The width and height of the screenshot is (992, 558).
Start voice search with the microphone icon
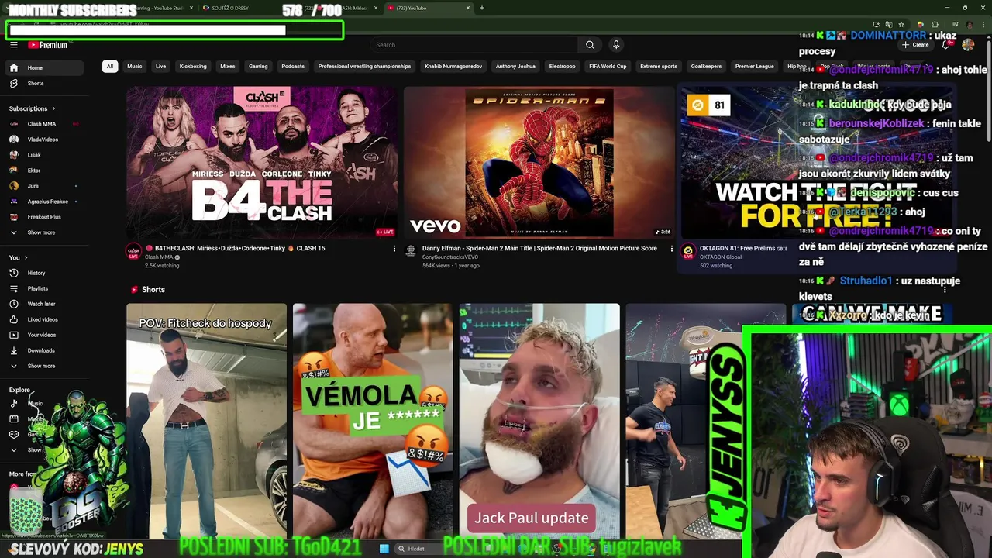tap(616, 45)
